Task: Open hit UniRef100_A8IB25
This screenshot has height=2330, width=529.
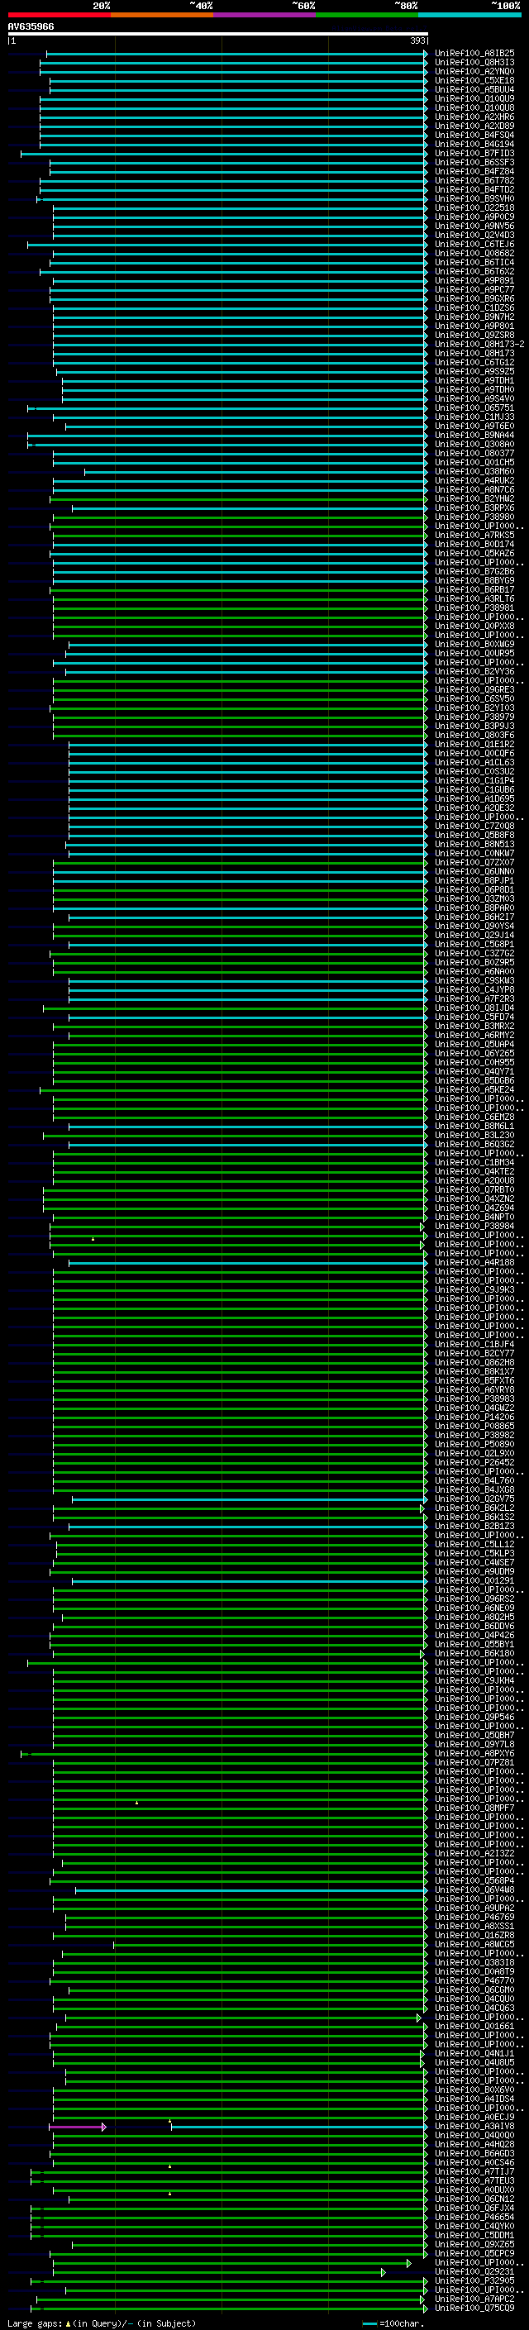Action: (x=474, y=54)
